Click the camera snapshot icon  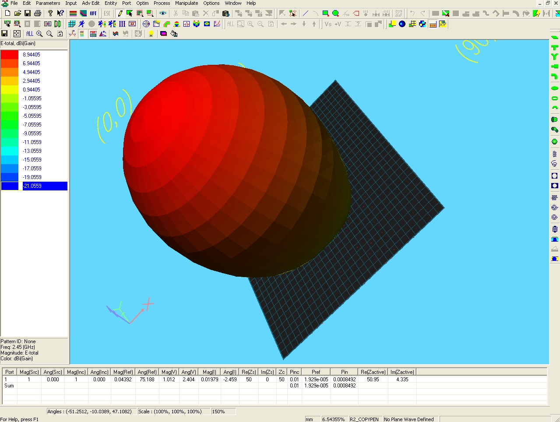(x=226, y=14)
